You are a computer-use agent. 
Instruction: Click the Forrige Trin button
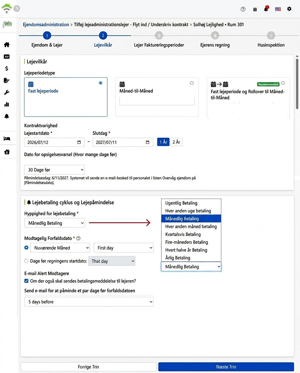88,367
